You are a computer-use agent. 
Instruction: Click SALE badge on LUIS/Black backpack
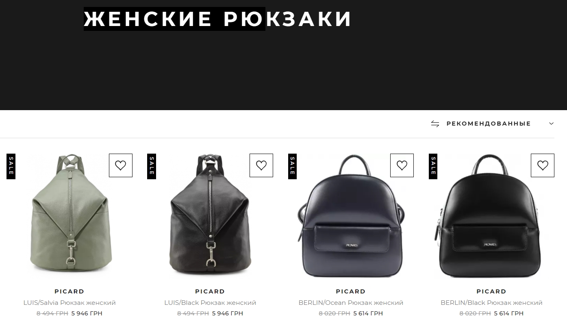coord(152,166)
